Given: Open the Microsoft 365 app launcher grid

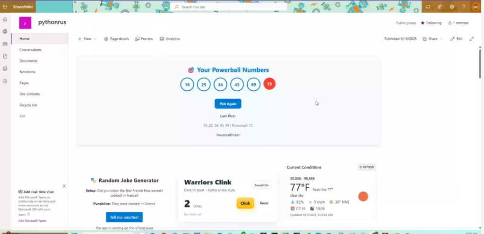Looking at the screenshot, I should [x=5, y=7].
